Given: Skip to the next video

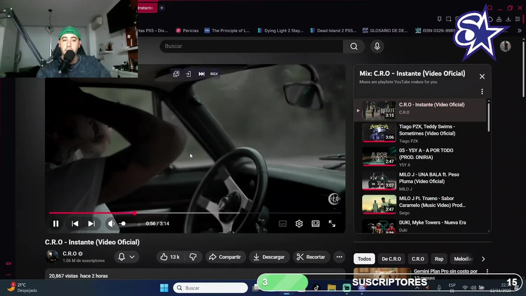Looking at the screenshot, I should click(91, 224).
